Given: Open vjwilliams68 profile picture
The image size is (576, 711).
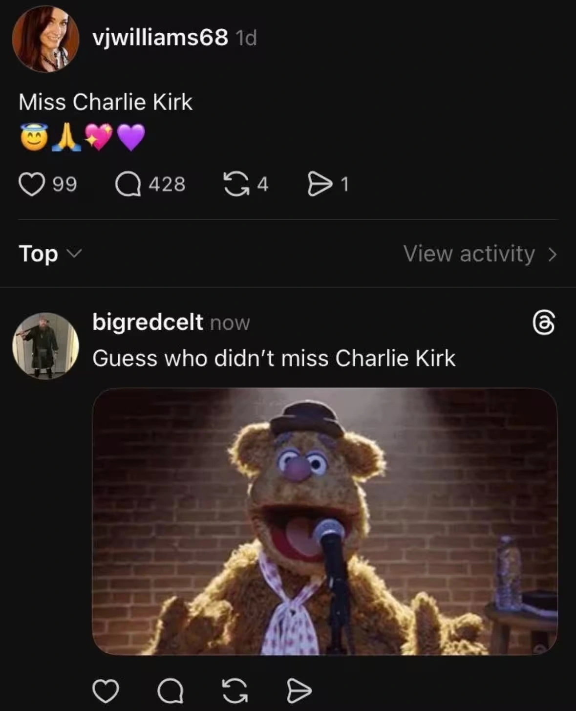Looking at the screenshot, I should click(45, 39).
